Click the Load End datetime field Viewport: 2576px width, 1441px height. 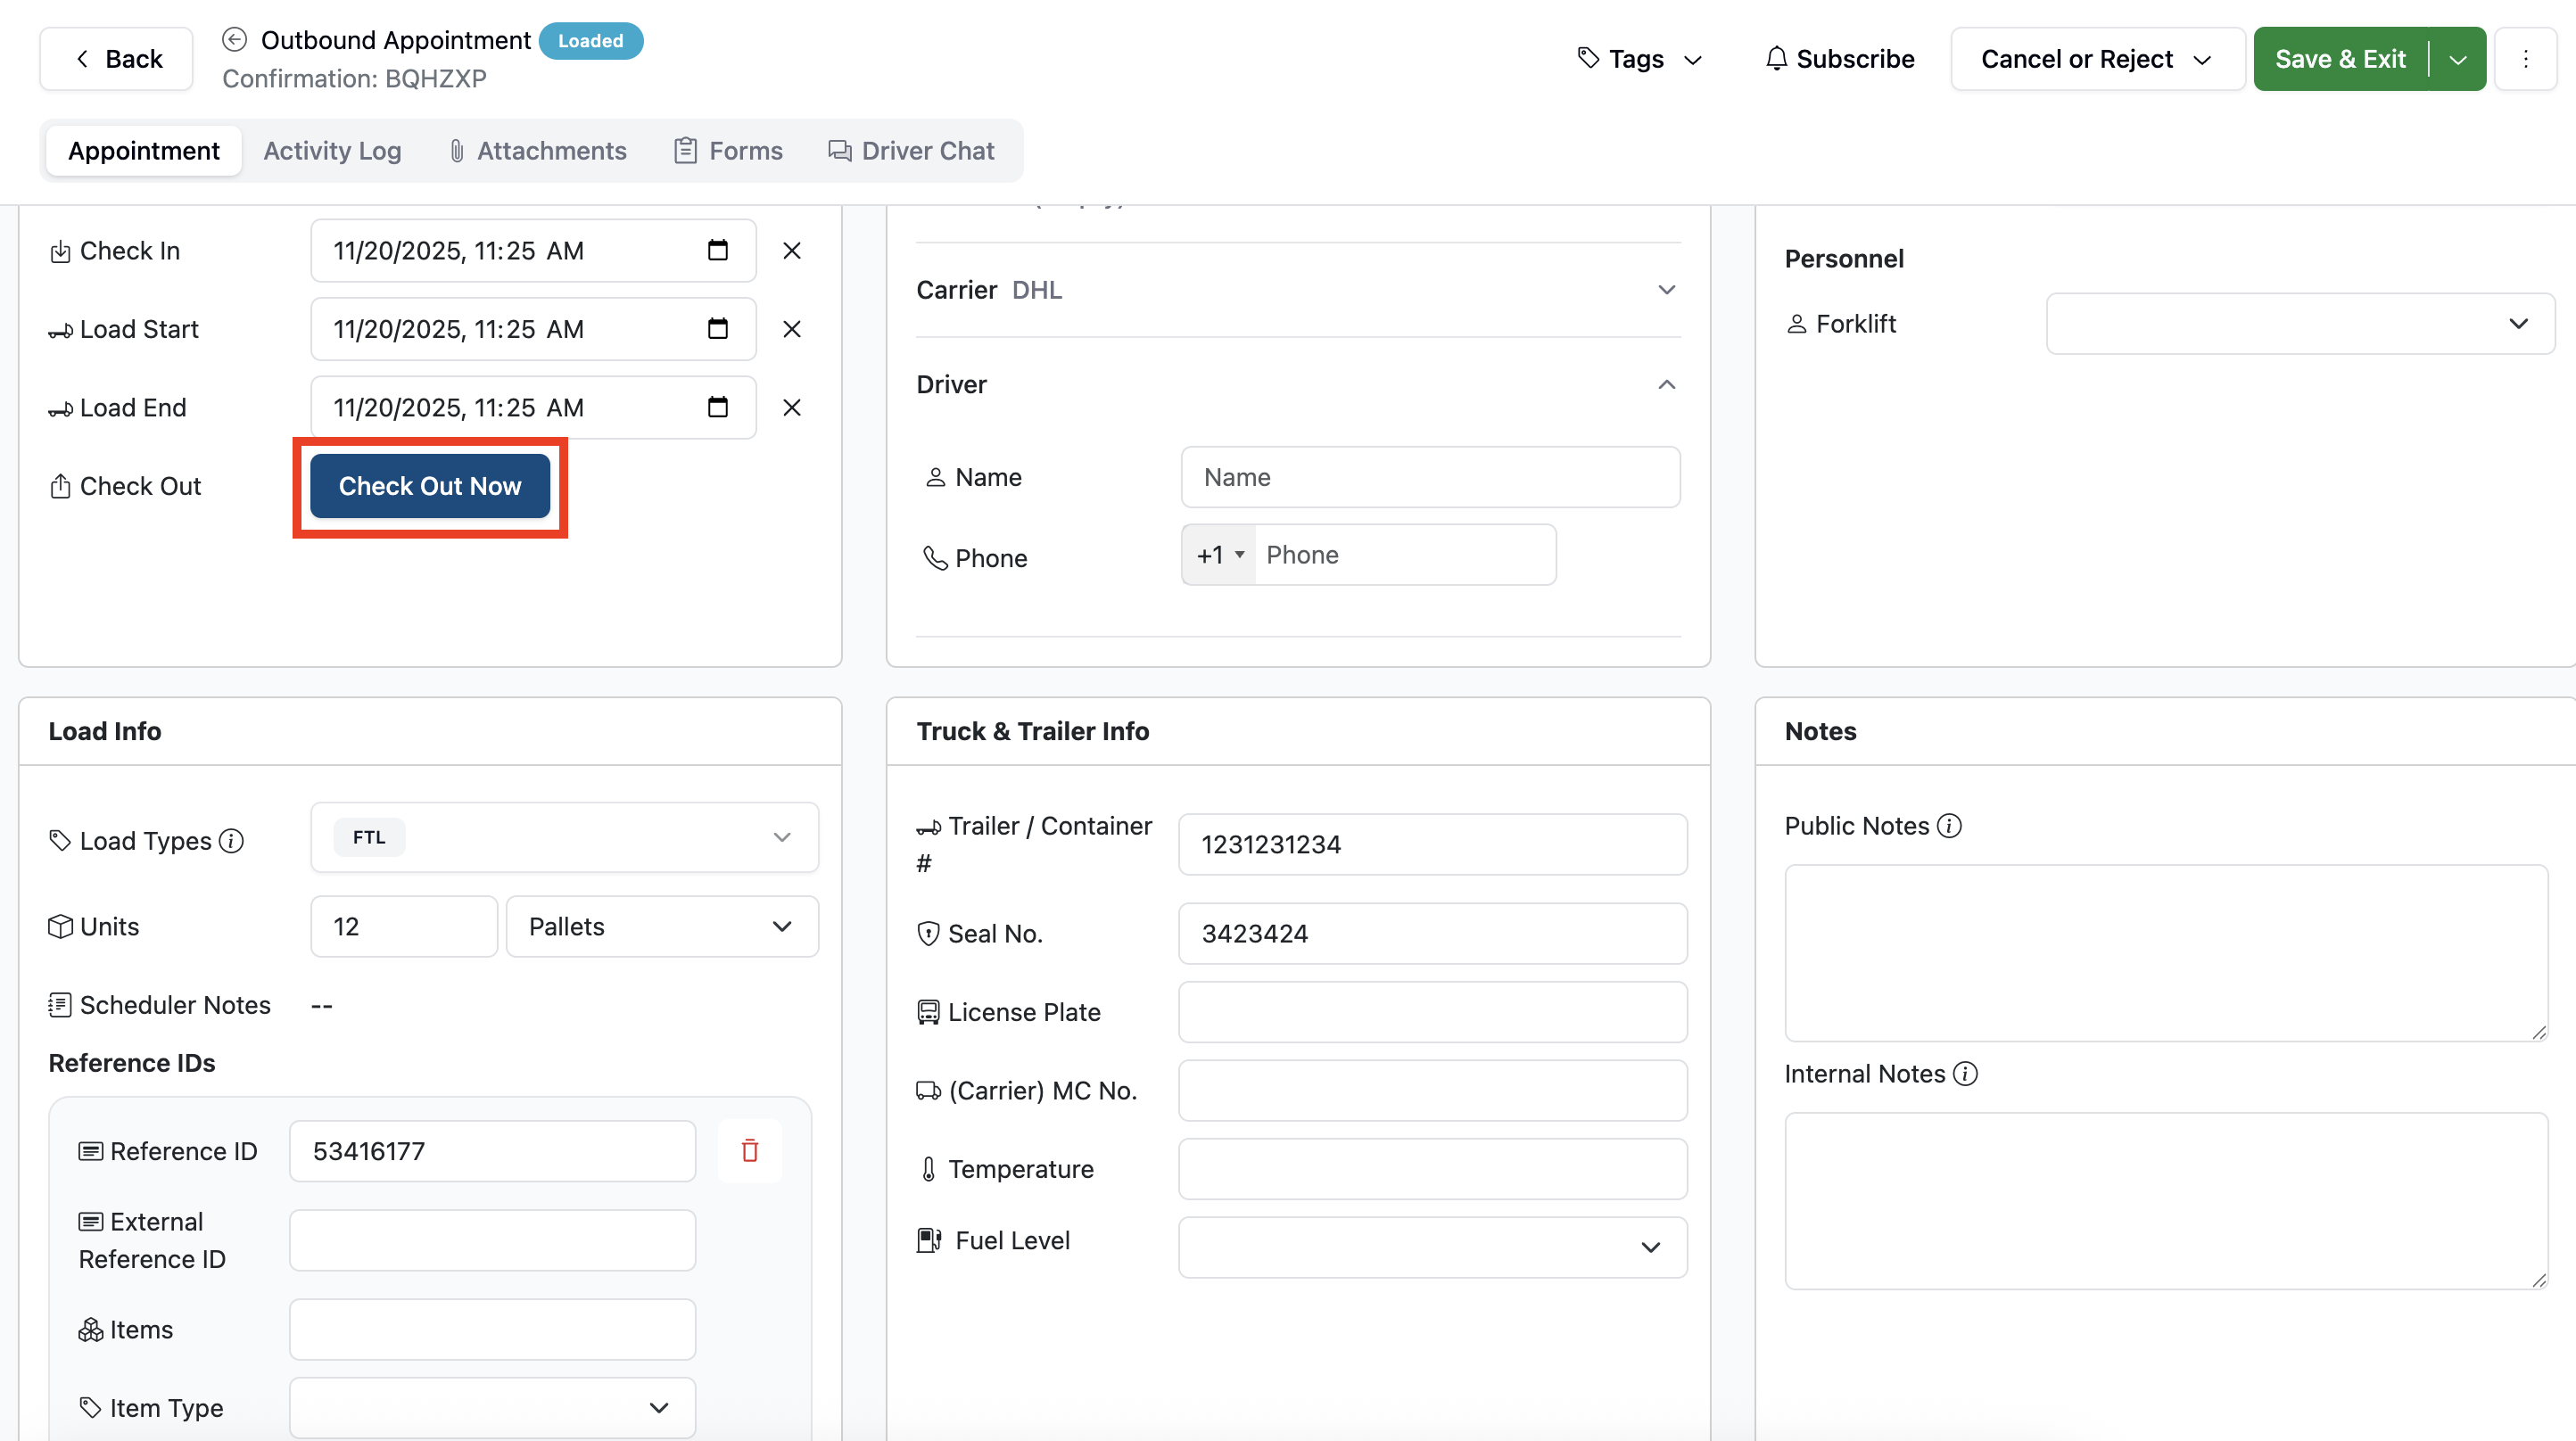[x=533, y=407]
